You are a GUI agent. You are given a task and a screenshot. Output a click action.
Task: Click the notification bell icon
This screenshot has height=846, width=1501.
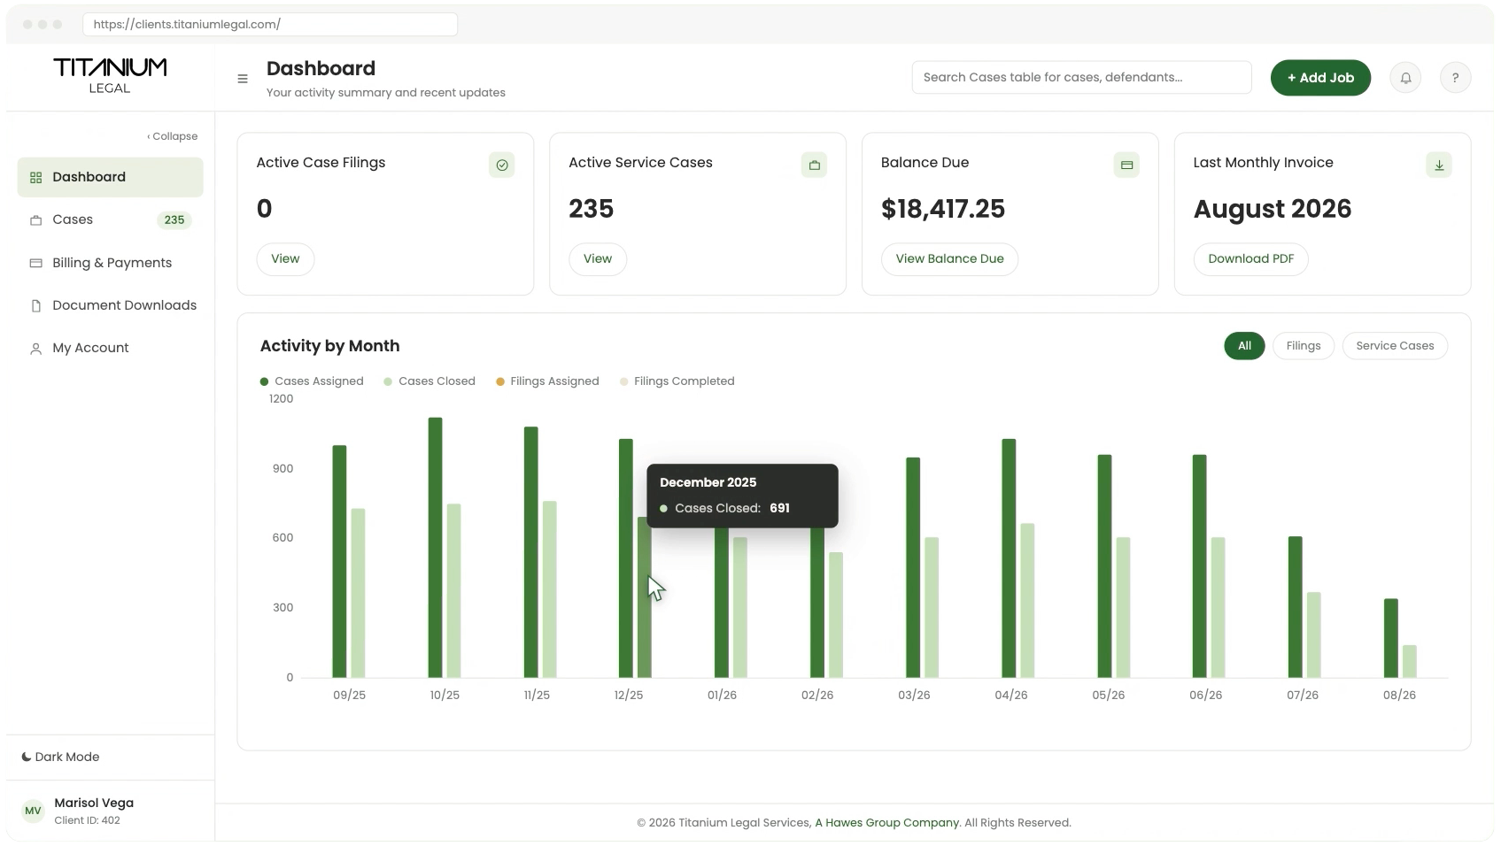point(1405,78)
